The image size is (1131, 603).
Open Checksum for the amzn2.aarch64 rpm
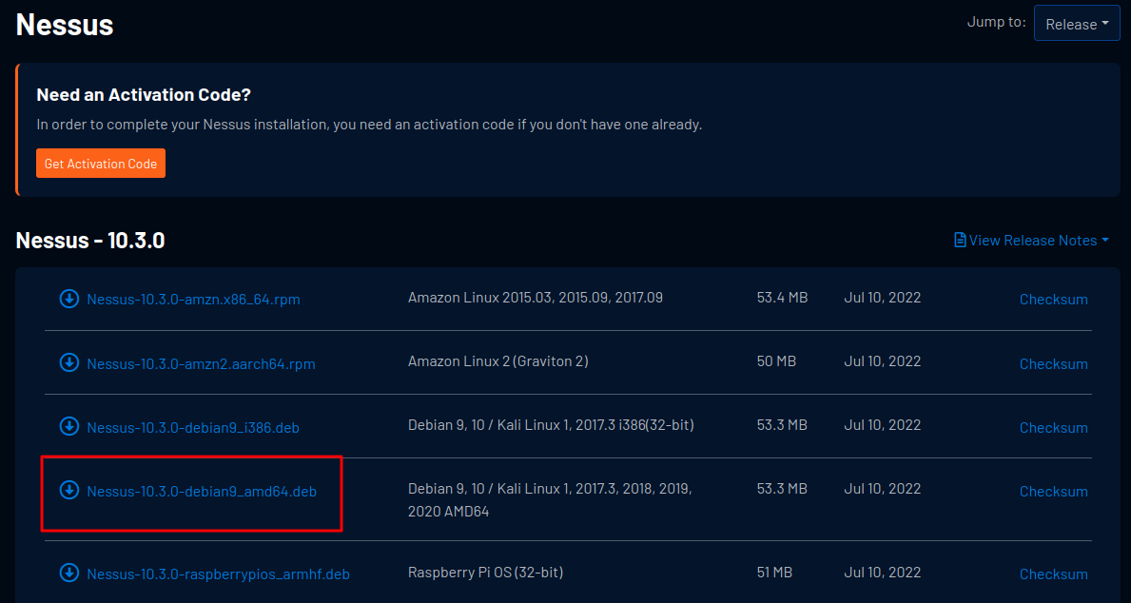(x=1053, y=364)
